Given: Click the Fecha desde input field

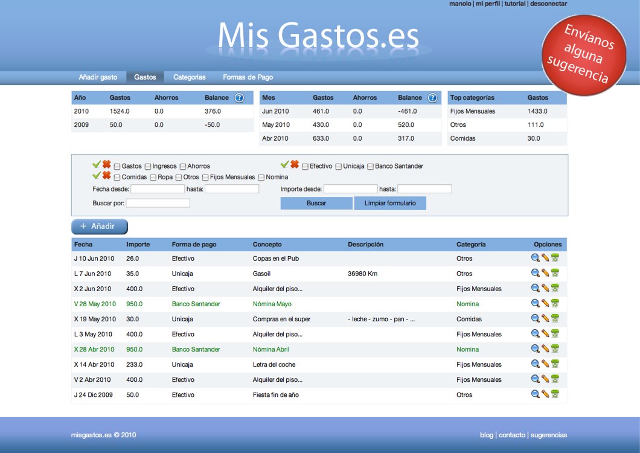Looking at the screenshot, I should 158,188.
